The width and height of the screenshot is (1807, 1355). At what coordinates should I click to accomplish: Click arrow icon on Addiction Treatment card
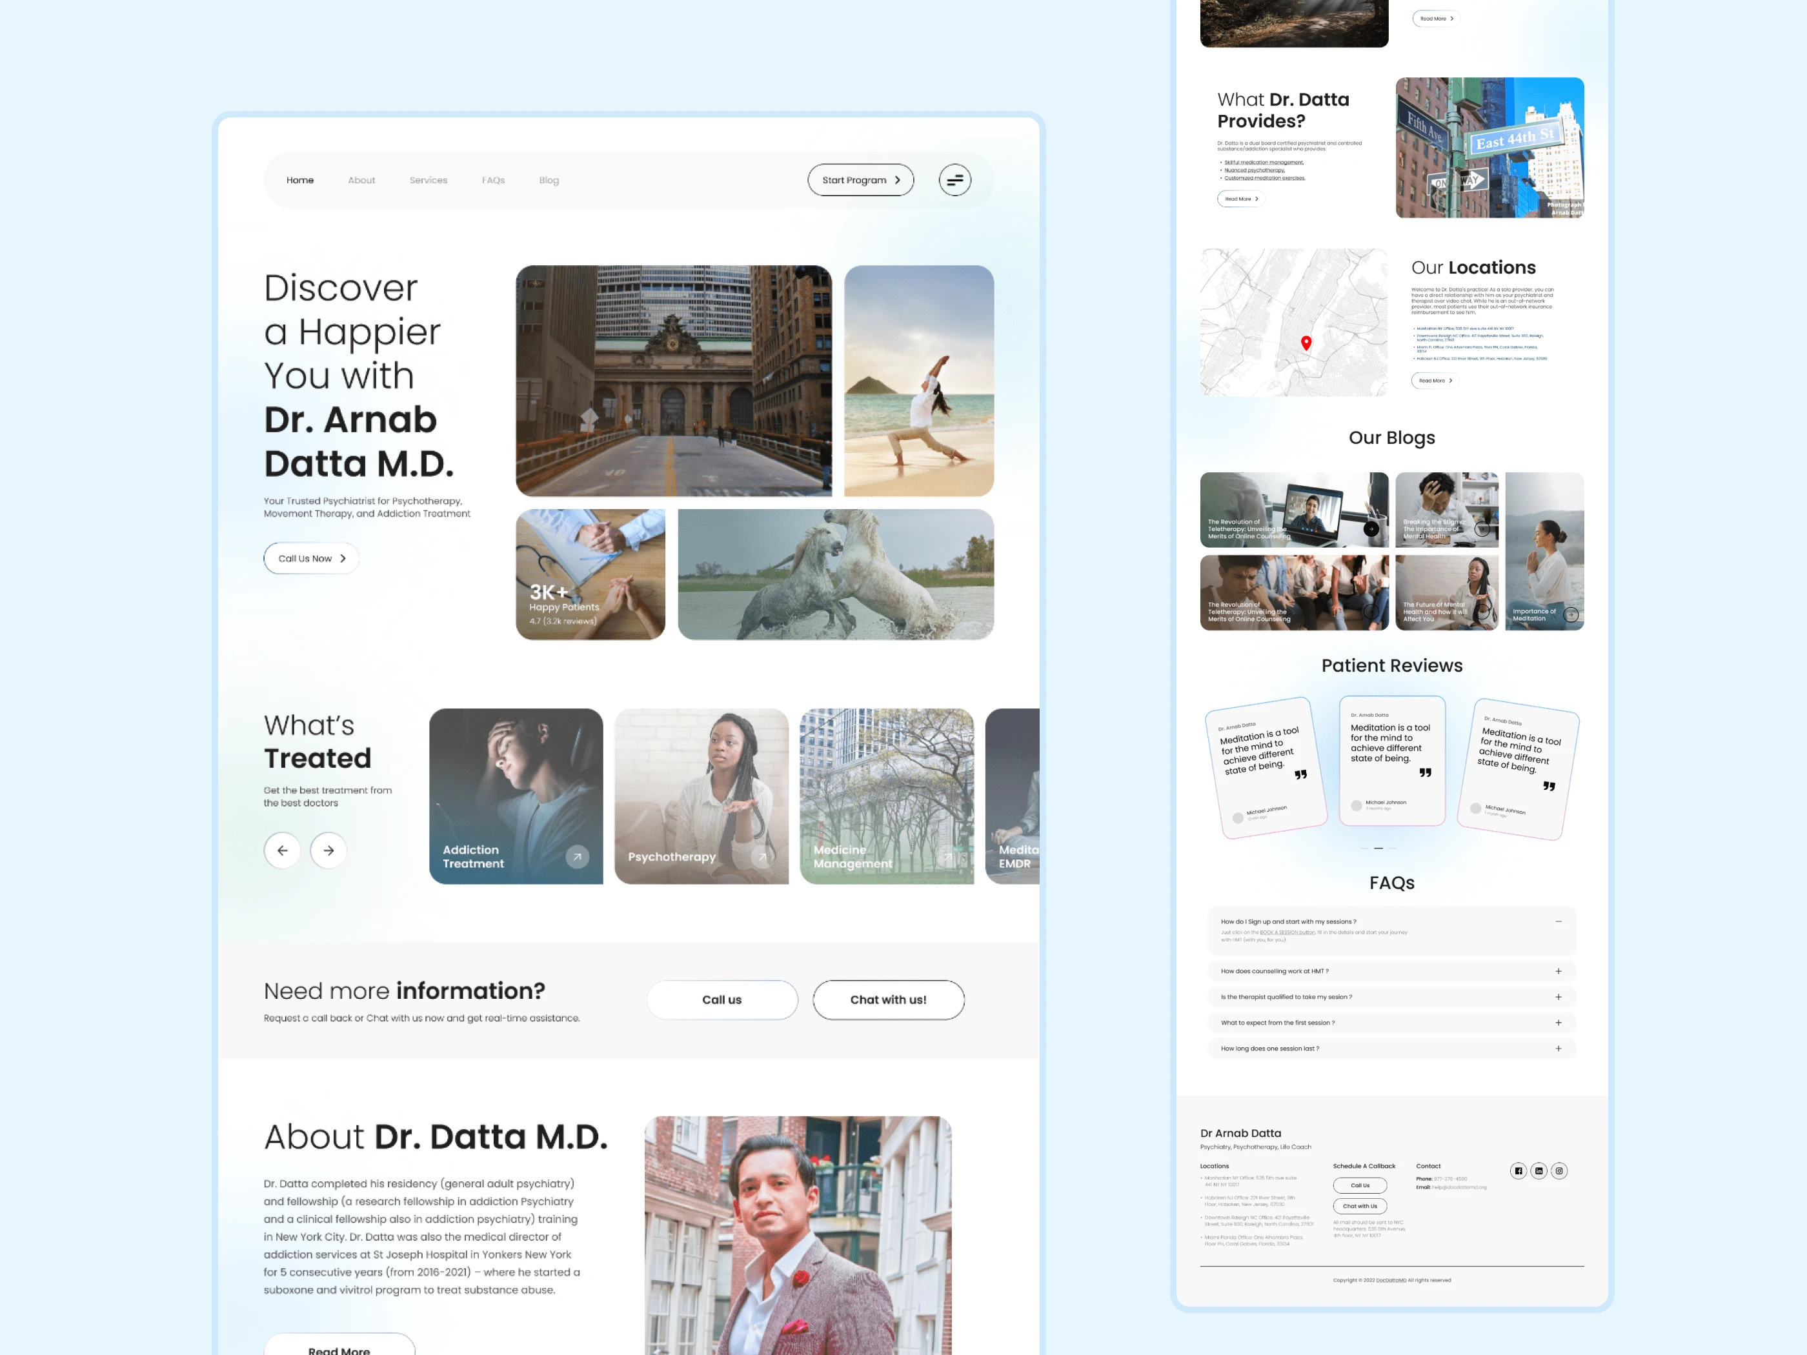(578, 857)
